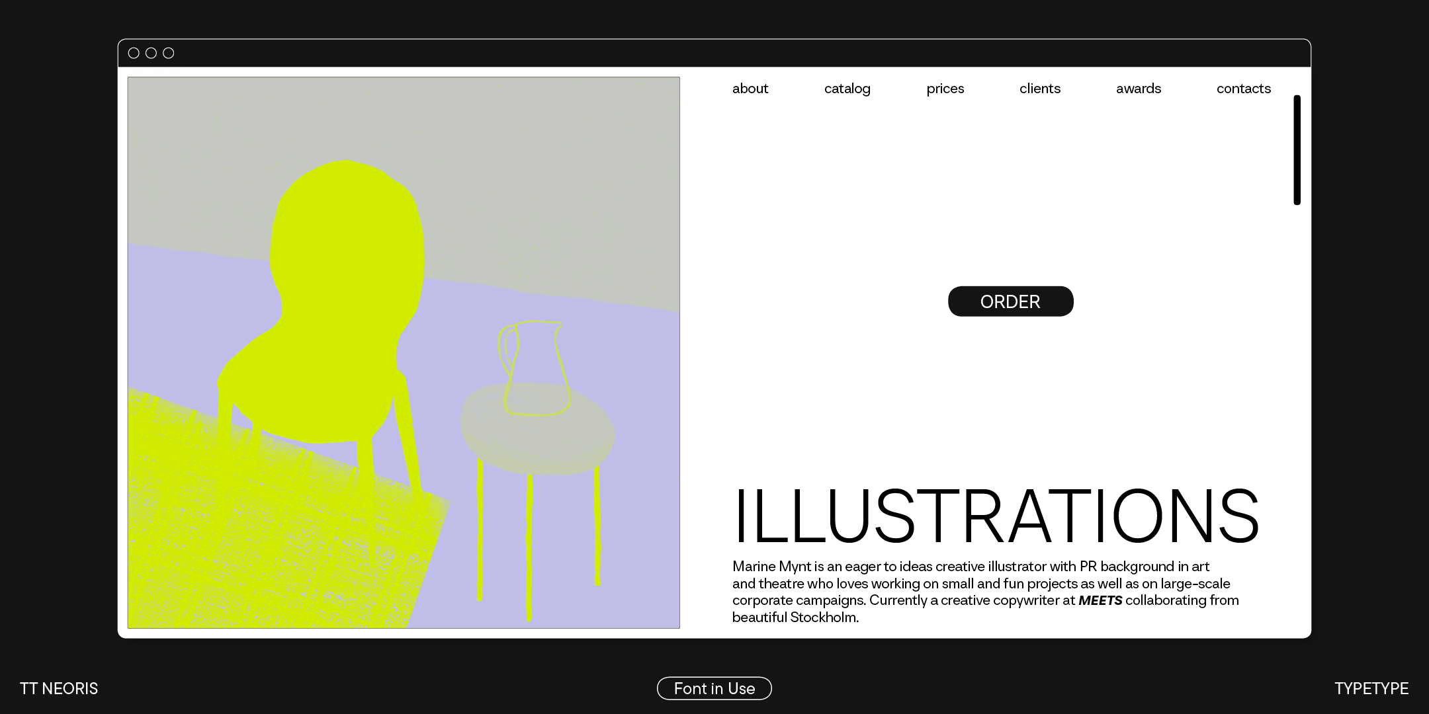Open the about menu link

(750, 89)
